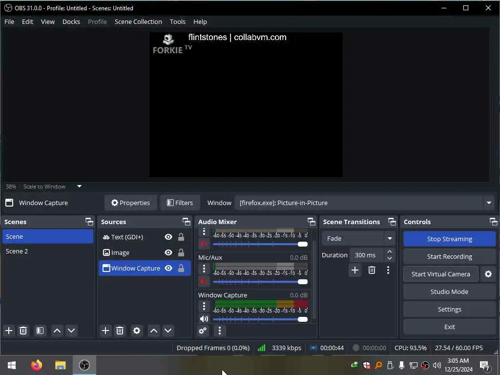Open the Edit menu
Viewport: 500px width, 375px height.
pyautogui.click(x=27, y=21)
